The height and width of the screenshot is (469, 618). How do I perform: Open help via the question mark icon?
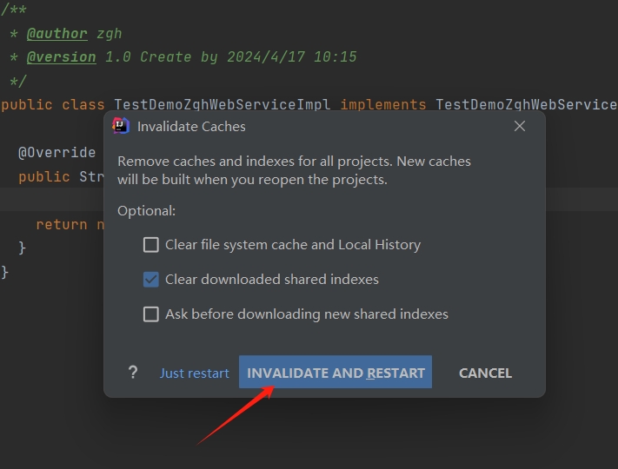click(x=133, y=373)
